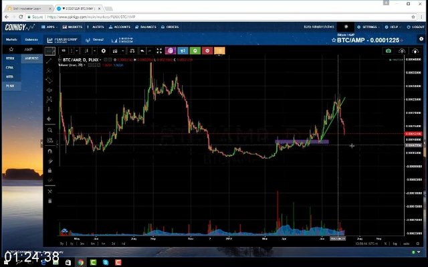Open the indicators button
Screen dimensions: 428x267
point(115,51)
